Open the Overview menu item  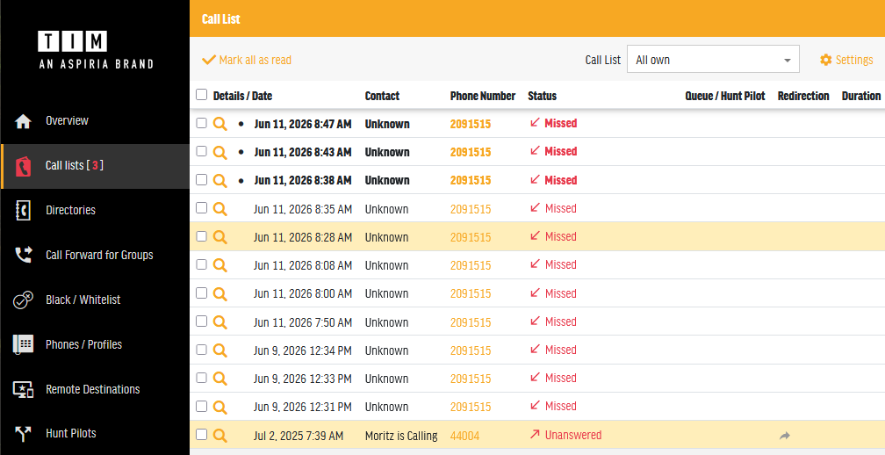click(95, 121)
